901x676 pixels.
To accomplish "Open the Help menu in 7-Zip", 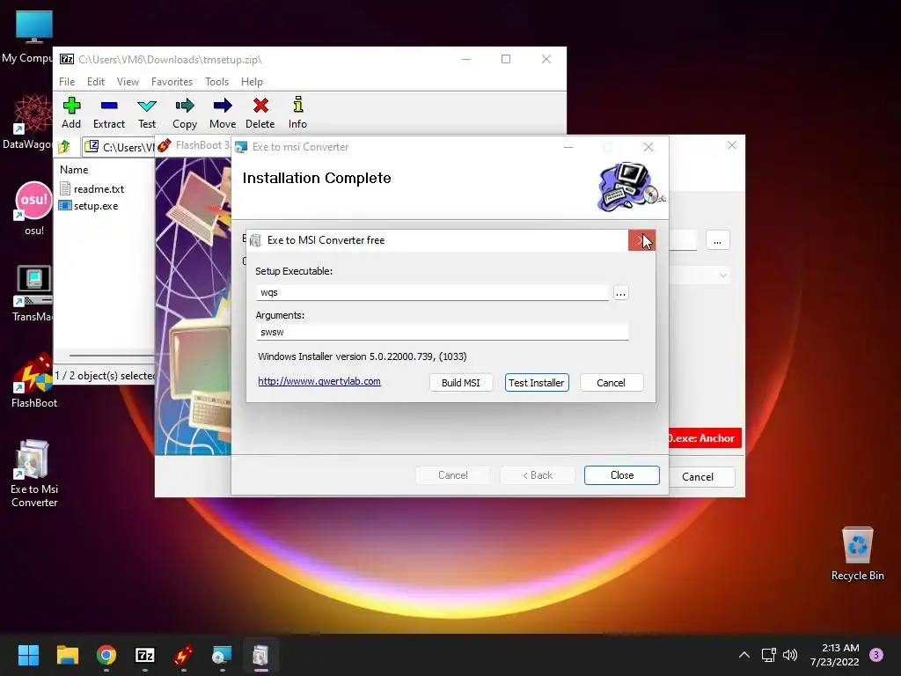I will click(252, 82).
